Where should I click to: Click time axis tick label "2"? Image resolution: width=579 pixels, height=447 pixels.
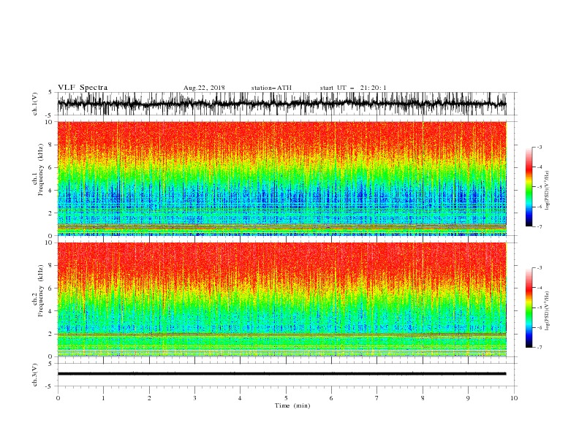149,398
